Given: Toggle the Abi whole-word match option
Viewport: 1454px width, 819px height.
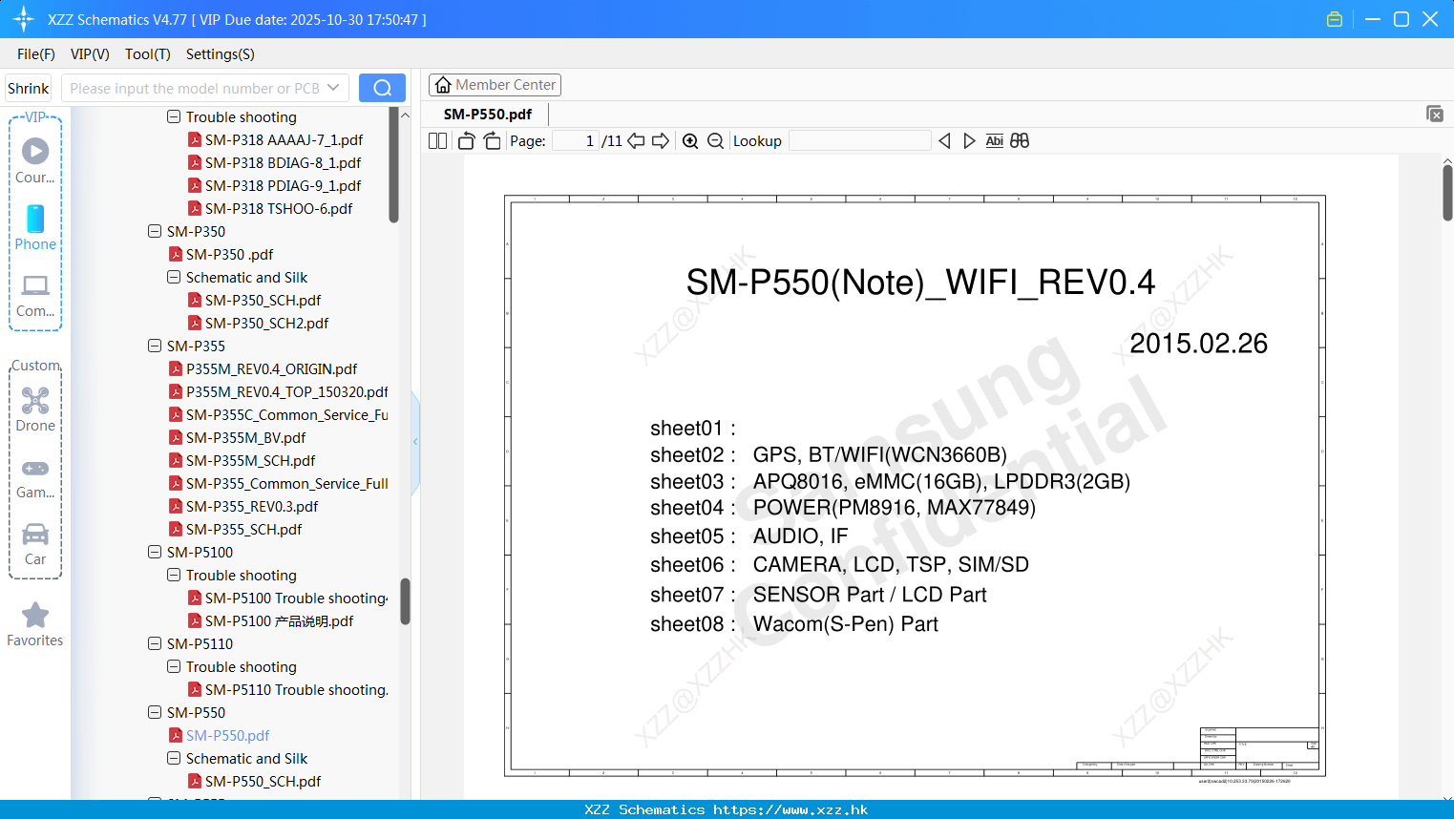Looking at the screenshot, I should [x=994, y=141].
